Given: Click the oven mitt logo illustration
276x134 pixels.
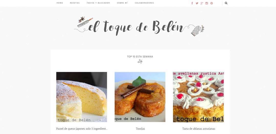Looking at the screenshot, I should click(x=196, y=31).
